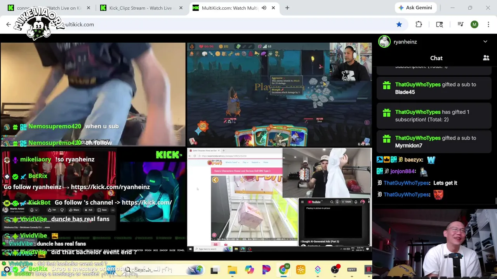Viewport: 497px width, 279px height.
Task: Open the tab search icon in the toolbar
Action: point(440,24)
